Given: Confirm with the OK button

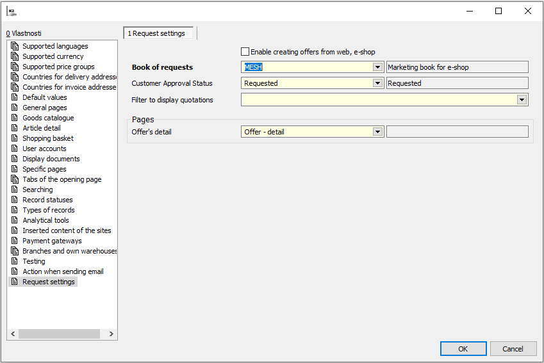Looking at the screenshot, I should click(x=463, y=349).
